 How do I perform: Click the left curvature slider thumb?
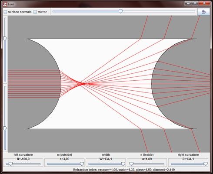(10, 164)
